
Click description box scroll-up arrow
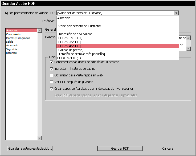click(189, 38)
